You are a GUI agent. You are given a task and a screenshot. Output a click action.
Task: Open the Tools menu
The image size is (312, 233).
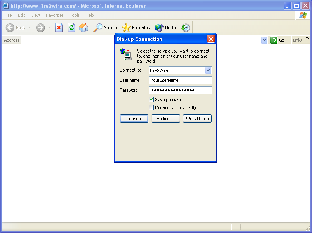coord(75,15)
